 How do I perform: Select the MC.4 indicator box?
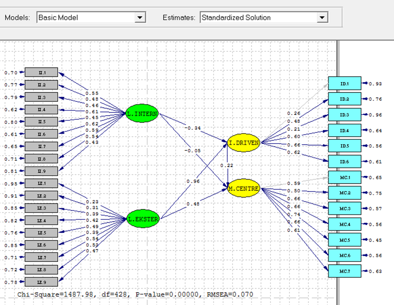pos(345,224)
